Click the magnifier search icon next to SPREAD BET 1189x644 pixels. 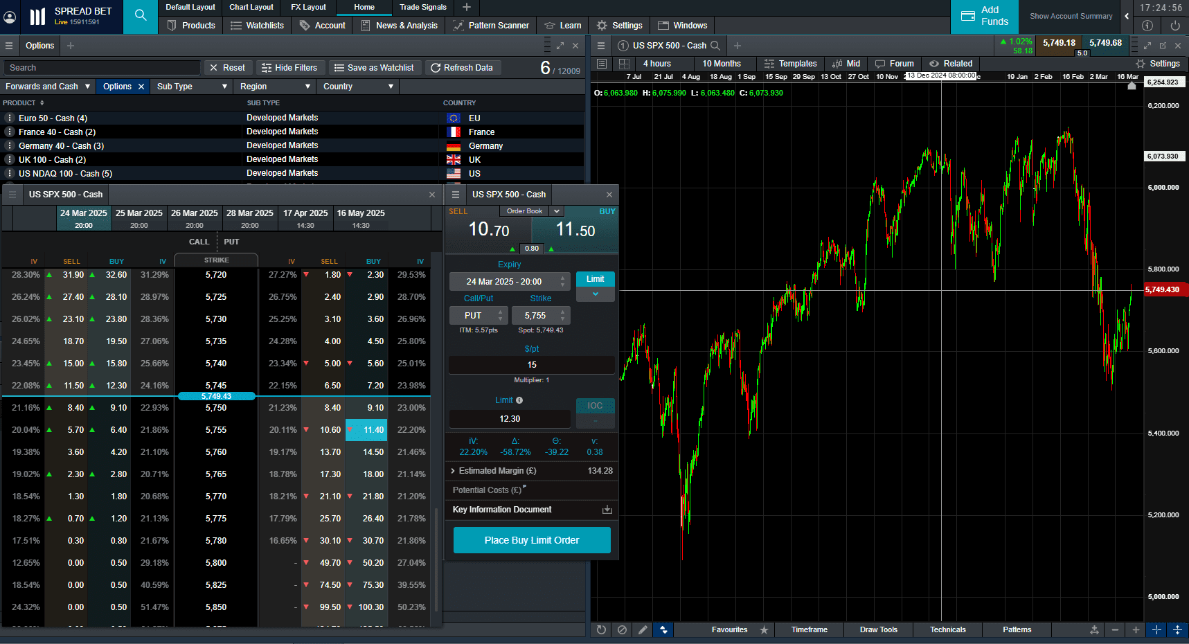[140, 15]
